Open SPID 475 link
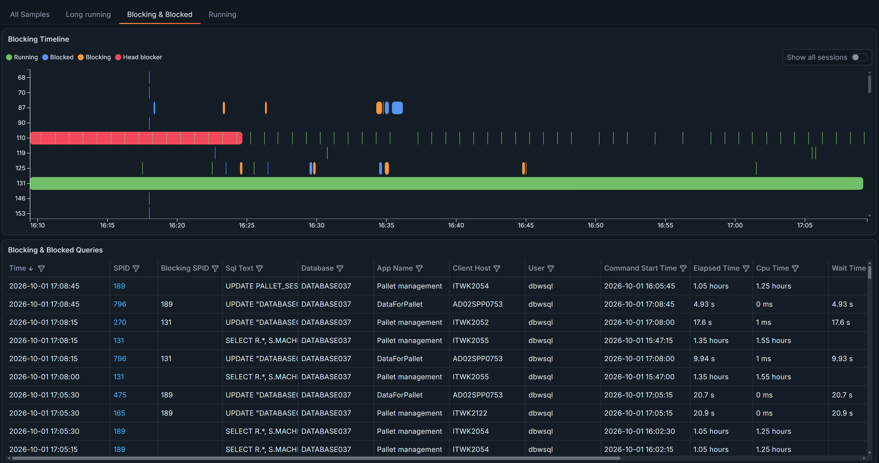Image resolution: width=879 pixels, height=463 pixels. pyautogui.click(x=120, y=395)
